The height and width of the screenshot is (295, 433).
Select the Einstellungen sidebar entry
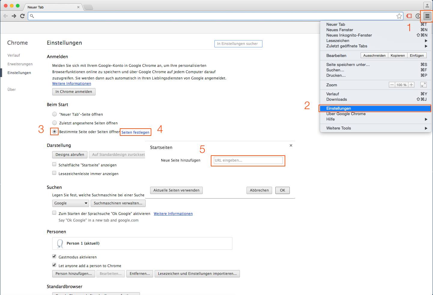coord(19,73)
